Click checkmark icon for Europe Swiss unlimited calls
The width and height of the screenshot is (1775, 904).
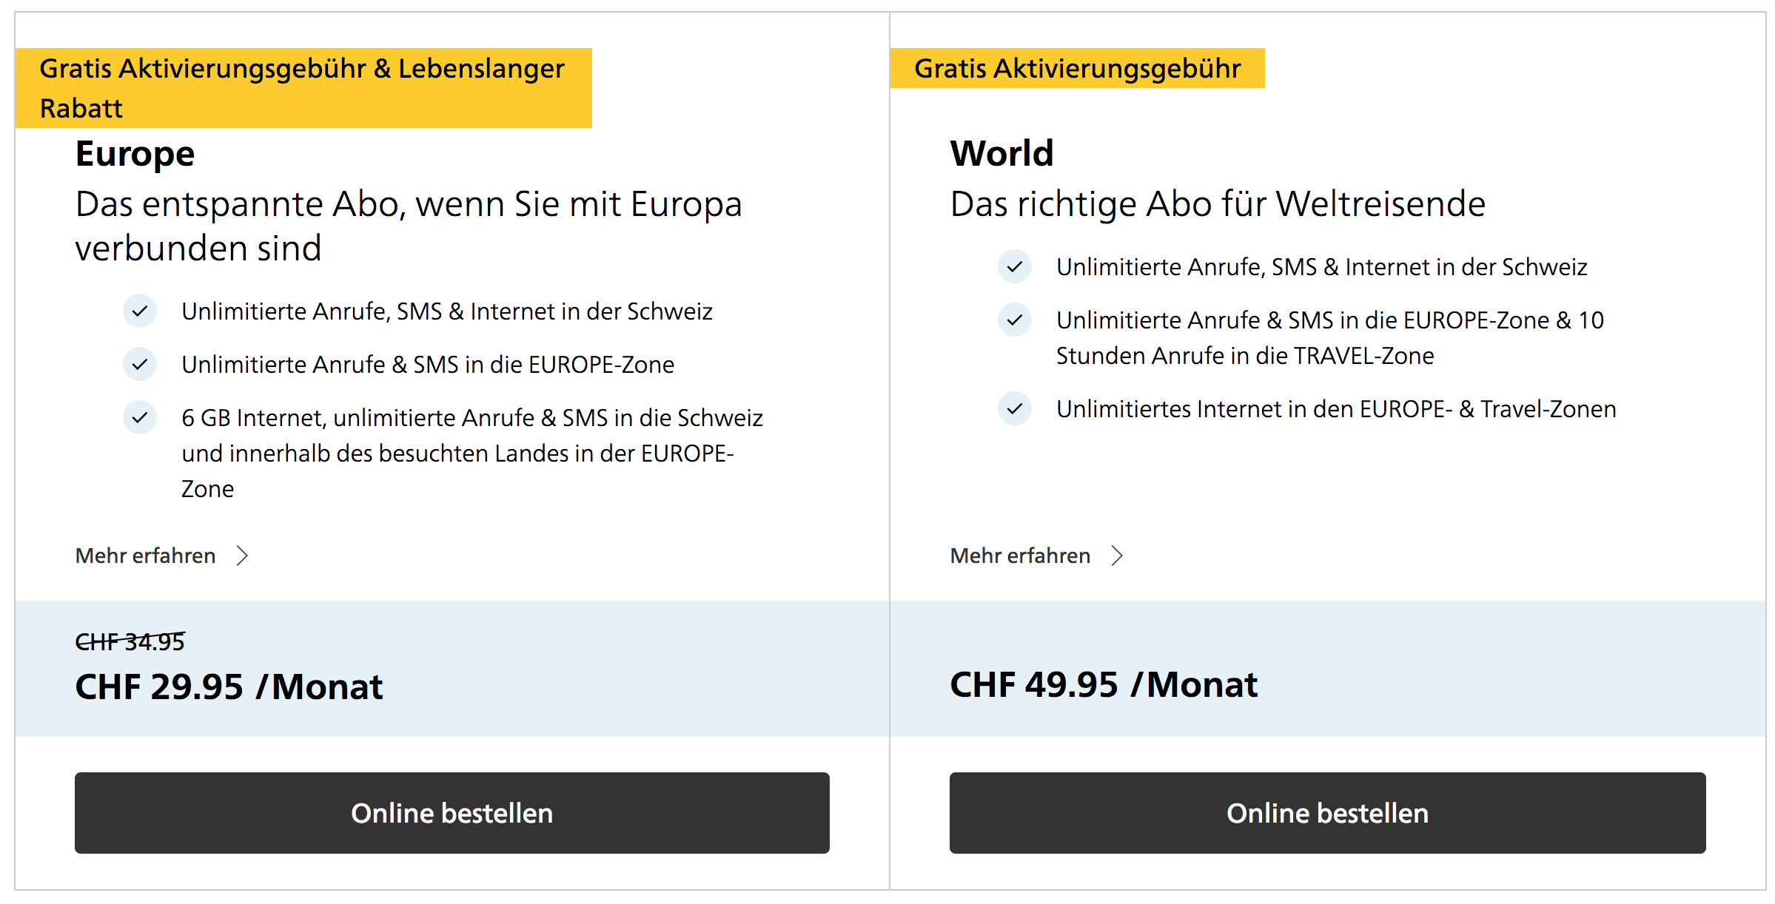pyautogui.click(x=139, y=311)
